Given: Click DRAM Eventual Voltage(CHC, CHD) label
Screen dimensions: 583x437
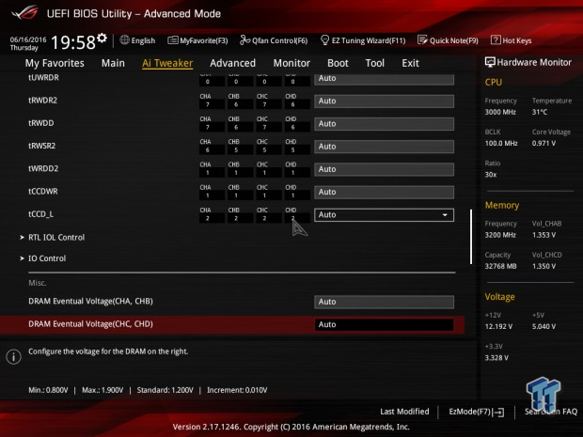Looking at the screenshot, I should click(x=90, y=324).
